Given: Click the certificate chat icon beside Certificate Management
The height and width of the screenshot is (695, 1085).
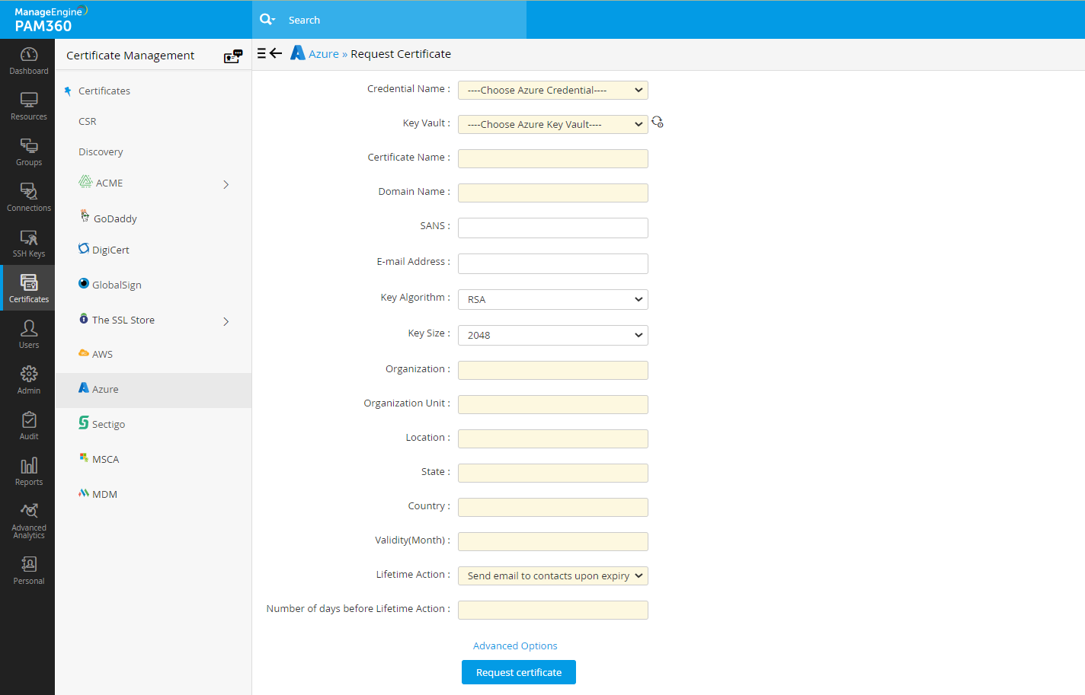Looking at the screenshot, I should click(x=232, y=56).
